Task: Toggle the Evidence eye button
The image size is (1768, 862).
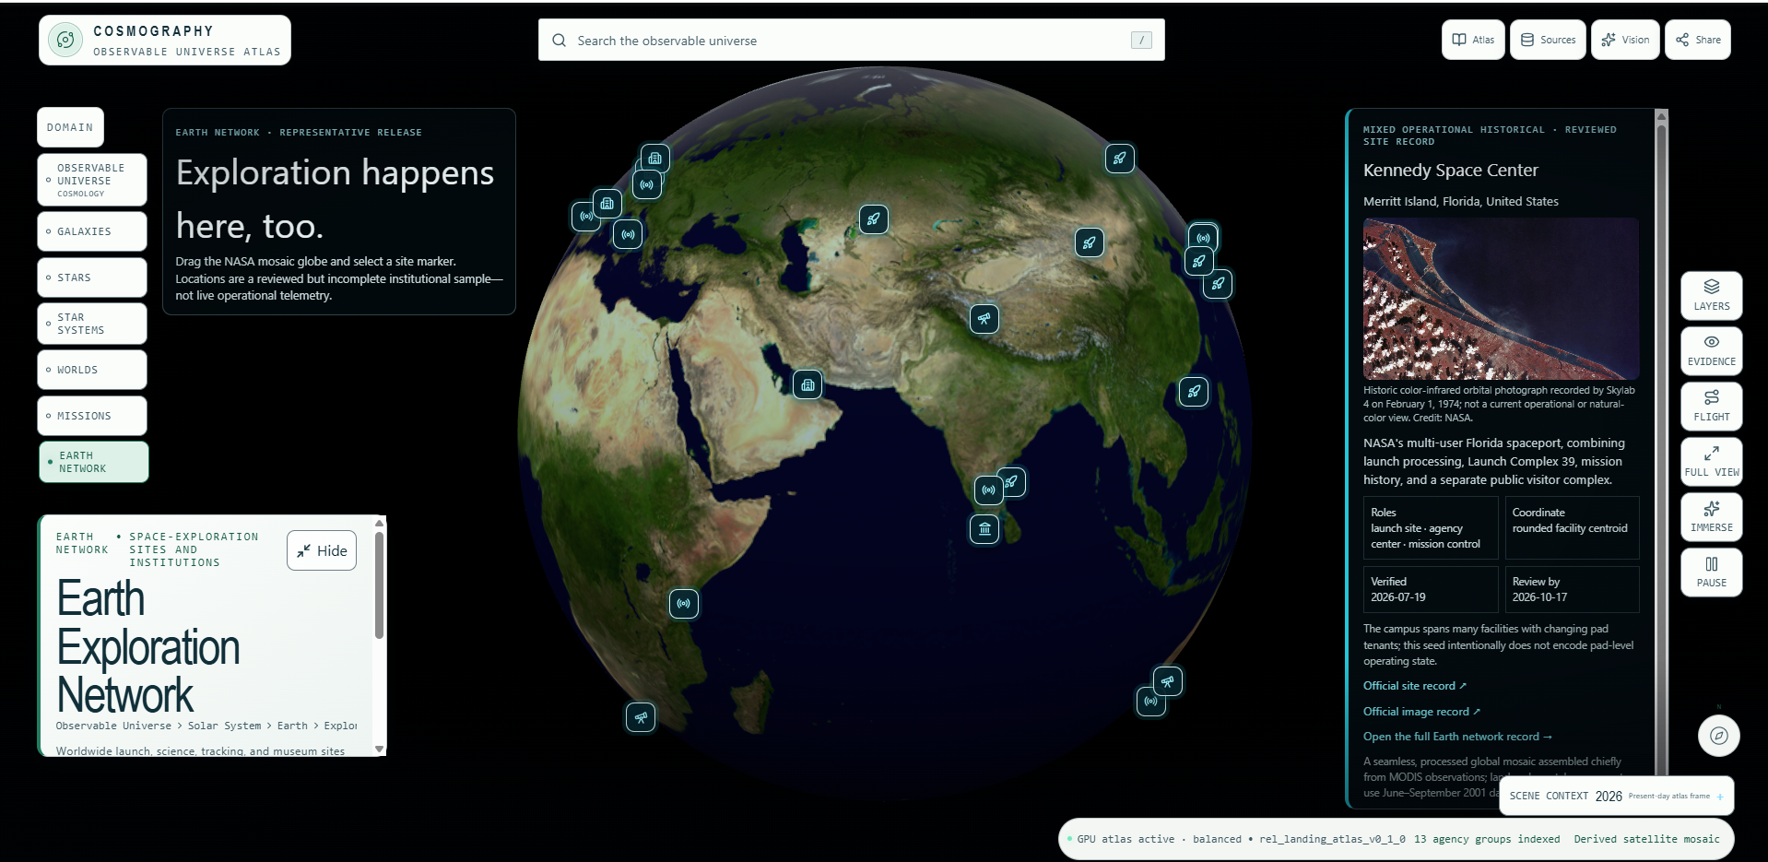Action: pyautogui.click(x=1711, y=351)
